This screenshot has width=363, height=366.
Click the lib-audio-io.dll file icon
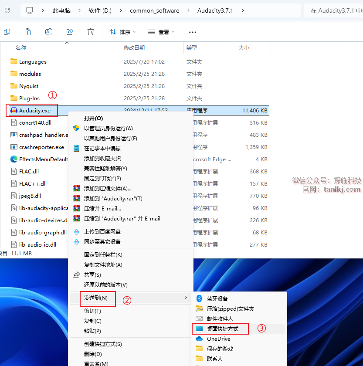pos(14,244)
